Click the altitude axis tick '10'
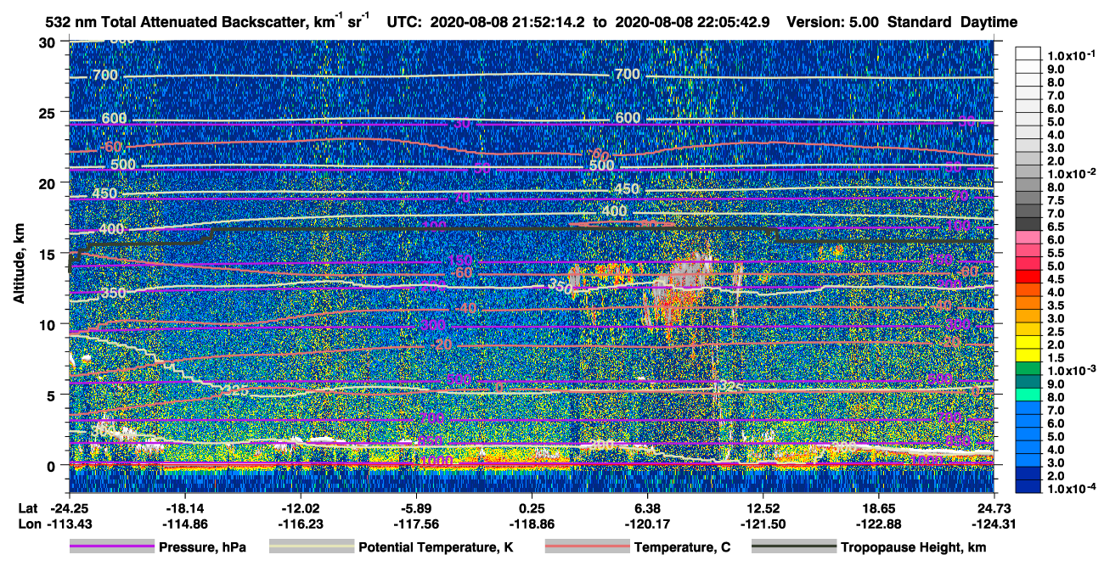 (x=48, y=324)
